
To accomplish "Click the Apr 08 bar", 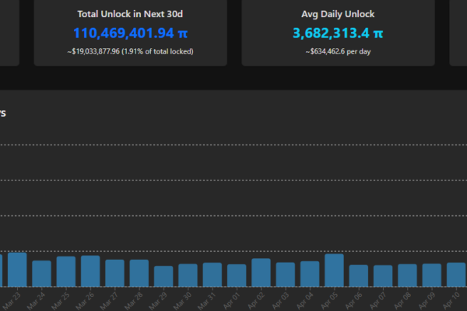I will 407,275.
